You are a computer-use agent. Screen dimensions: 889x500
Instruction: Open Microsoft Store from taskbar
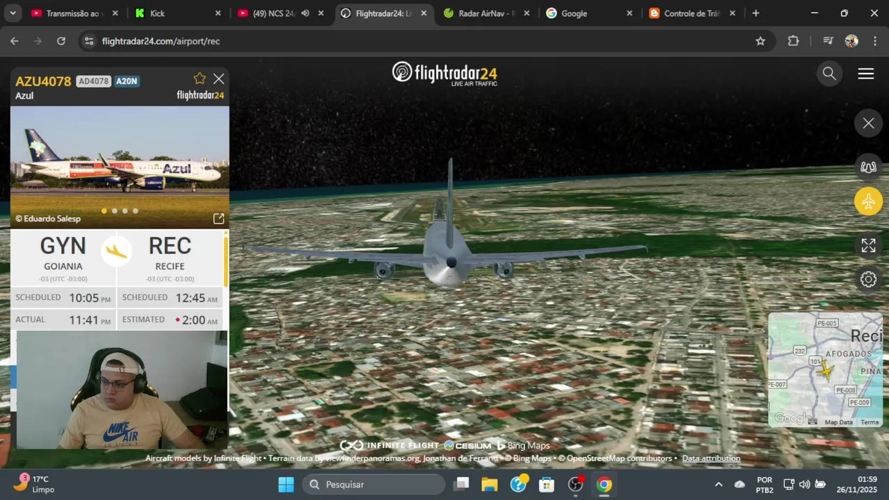point(547,484)
